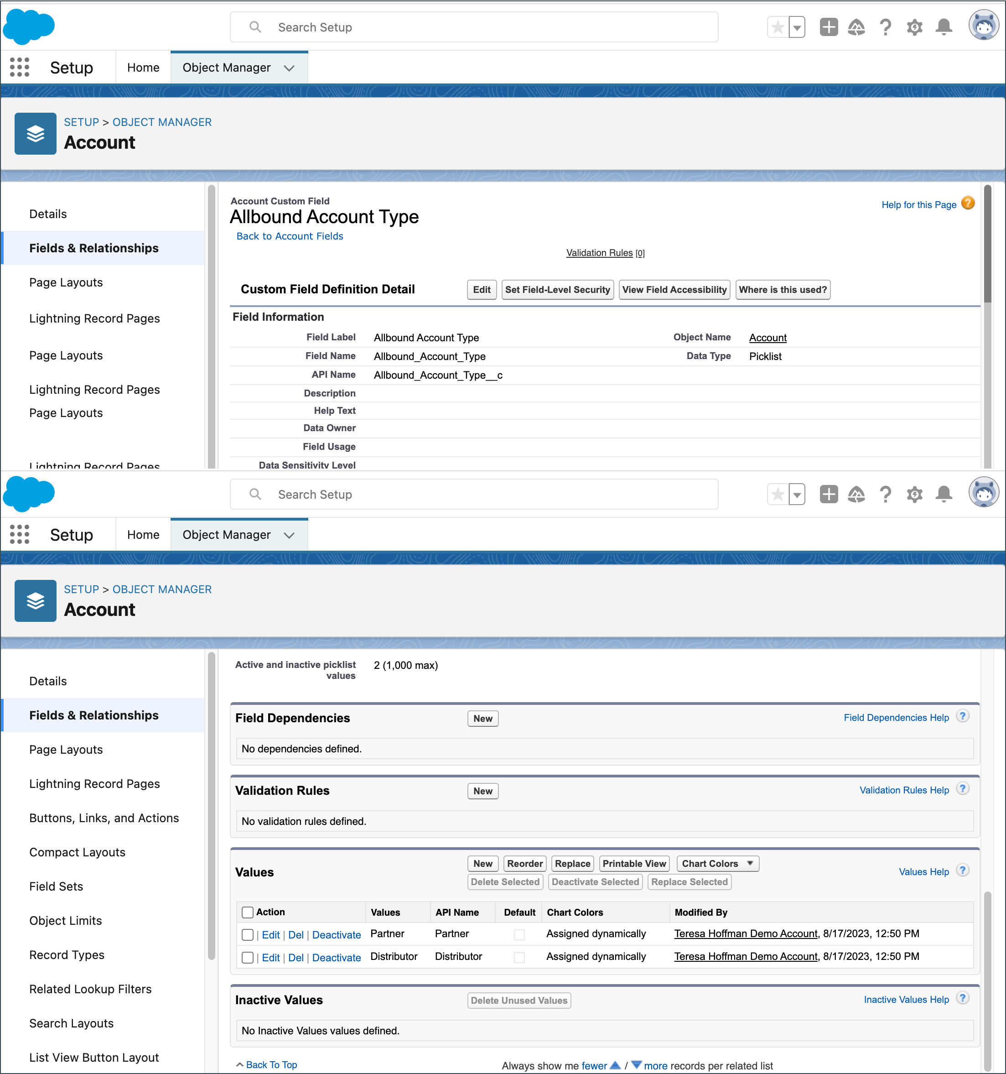Tick the Partner row selection checkbox

pos(247,935)
